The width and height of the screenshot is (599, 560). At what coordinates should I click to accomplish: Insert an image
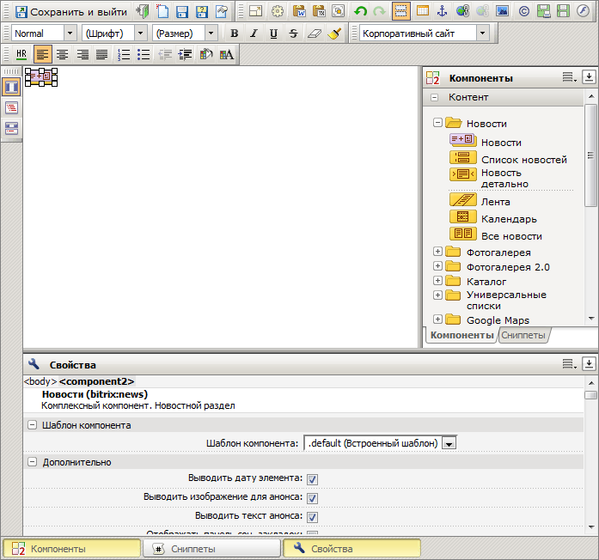pyautogui.click(x=502, y=11)
